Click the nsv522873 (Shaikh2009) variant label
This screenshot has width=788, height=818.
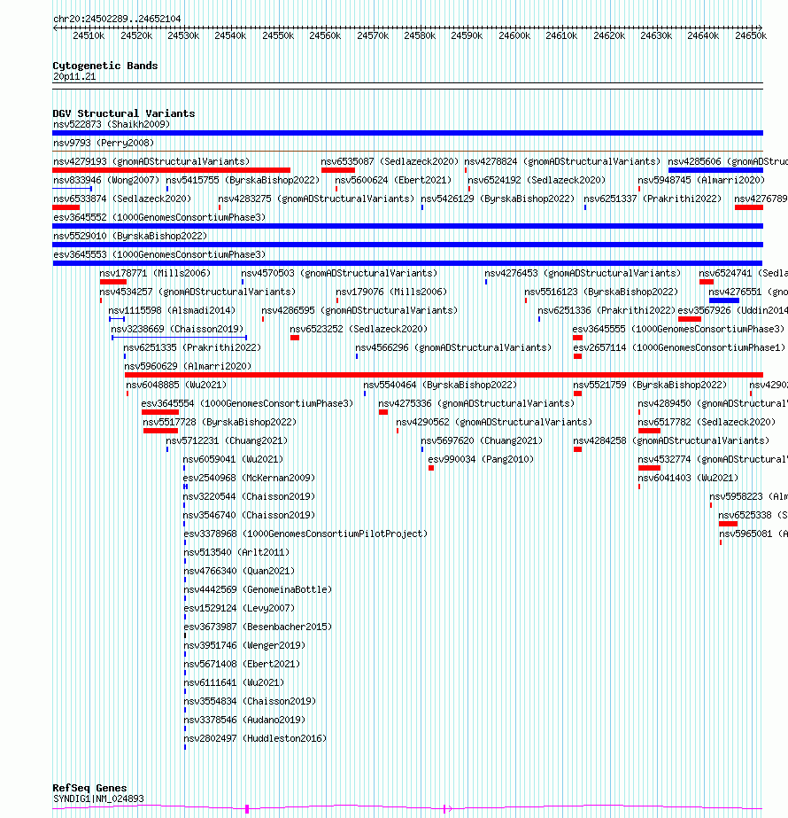(112, 124)
